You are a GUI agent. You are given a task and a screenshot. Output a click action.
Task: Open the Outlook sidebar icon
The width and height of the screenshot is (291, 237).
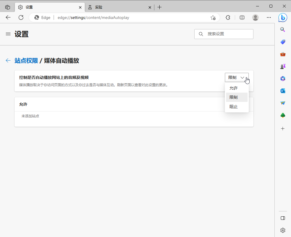click(x=282, y=91)
